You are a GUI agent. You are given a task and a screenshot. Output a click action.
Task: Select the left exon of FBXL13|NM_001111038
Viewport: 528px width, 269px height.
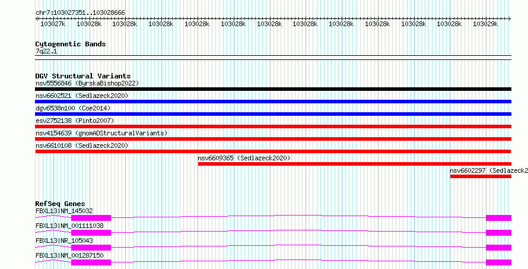91,233
